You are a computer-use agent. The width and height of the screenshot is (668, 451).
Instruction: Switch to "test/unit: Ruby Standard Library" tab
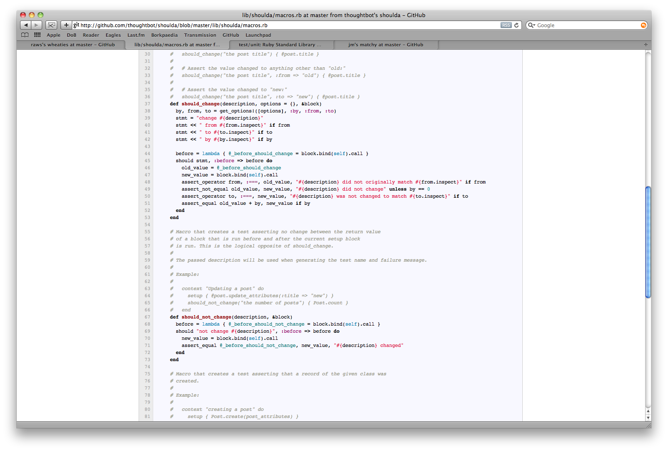pyautogui.click(x=280, y=45)
